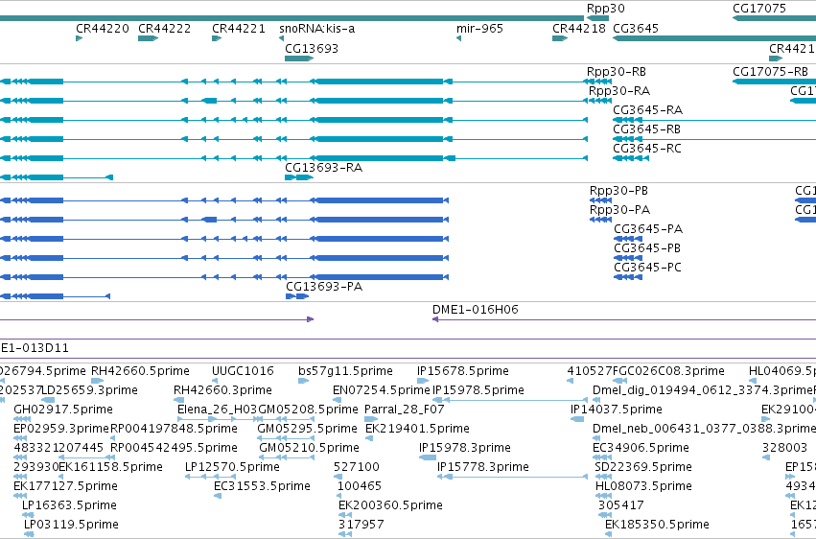
Task: Click the UUGC1016 EST label
Action: (243, 371)
